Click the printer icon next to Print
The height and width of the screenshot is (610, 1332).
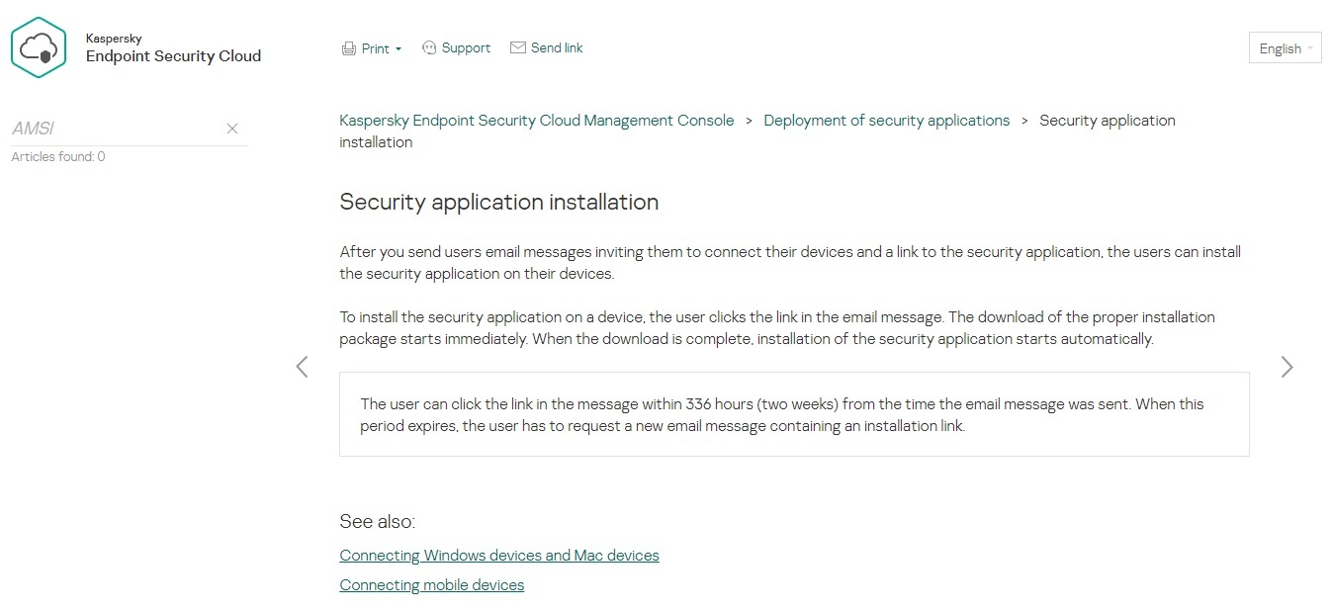(348, 48)
